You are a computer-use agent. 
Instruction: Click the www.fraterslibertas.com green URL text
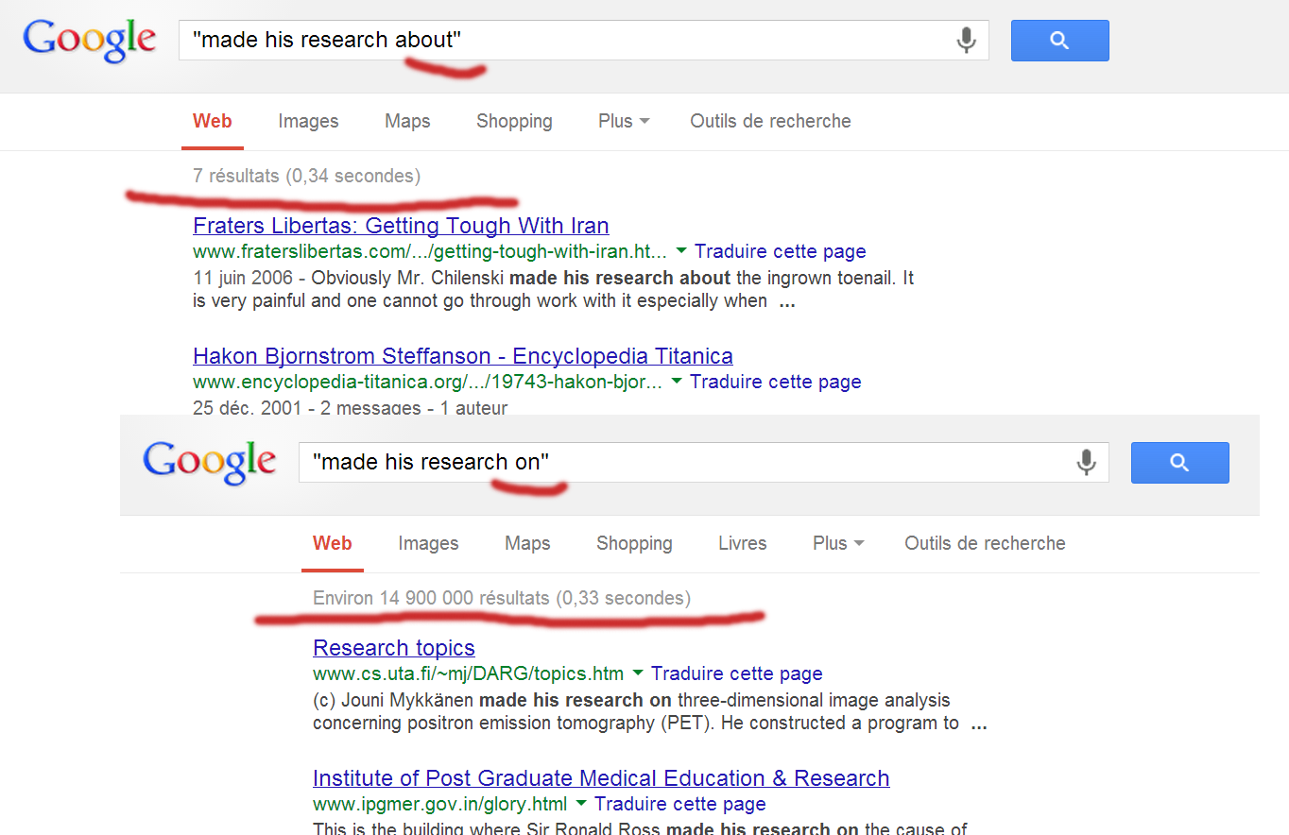[430, 252]
